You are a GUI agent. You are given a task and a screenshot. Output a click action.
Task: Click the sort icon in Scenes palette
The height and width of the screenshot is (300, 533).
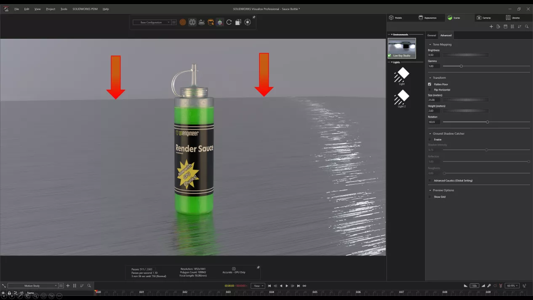click(520, 27)
